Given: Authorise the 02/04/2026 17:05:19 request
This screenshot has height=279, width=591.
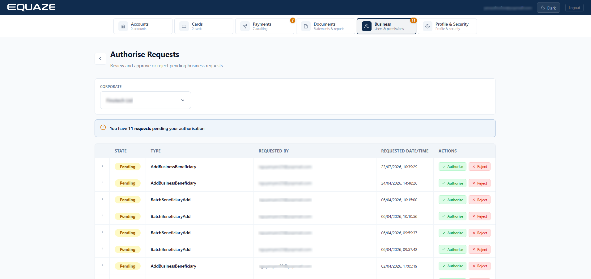Looking at the screenshot, I should [x=452, y=266].
